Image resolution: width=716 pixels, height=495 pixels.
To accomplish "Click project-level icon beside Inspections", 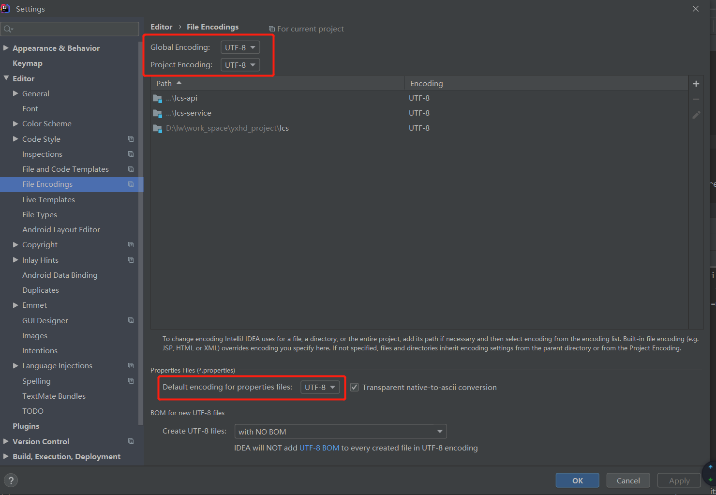I will [x=131, y=154].
